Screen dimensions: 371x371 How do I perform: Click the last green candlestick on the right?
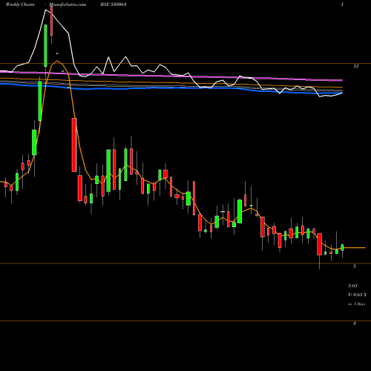(342, 247)
